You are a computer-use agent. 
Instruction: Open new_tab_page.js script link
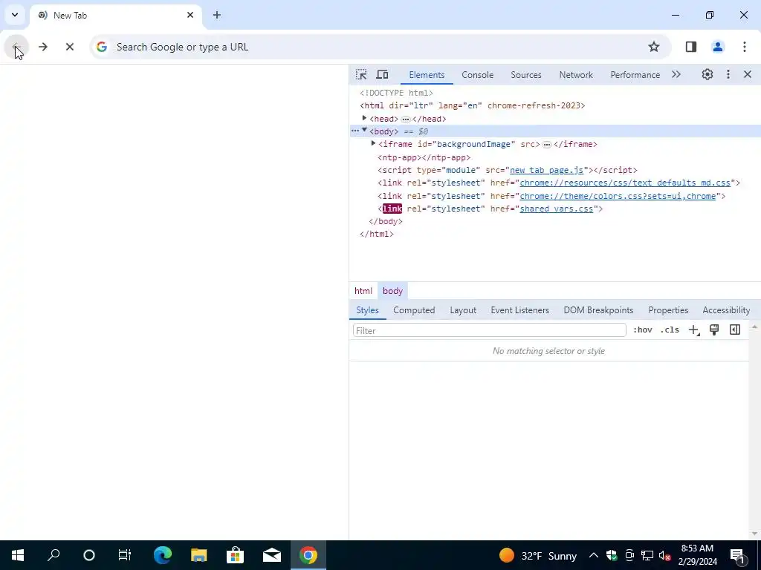click(x=546, y=170)
